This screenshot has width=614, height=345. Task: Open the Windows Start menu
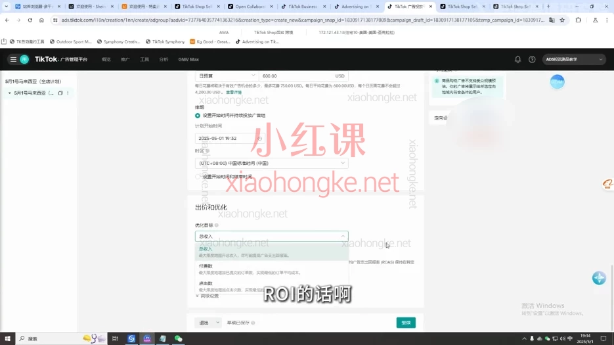pyautogui.click(x=7, y=338)
